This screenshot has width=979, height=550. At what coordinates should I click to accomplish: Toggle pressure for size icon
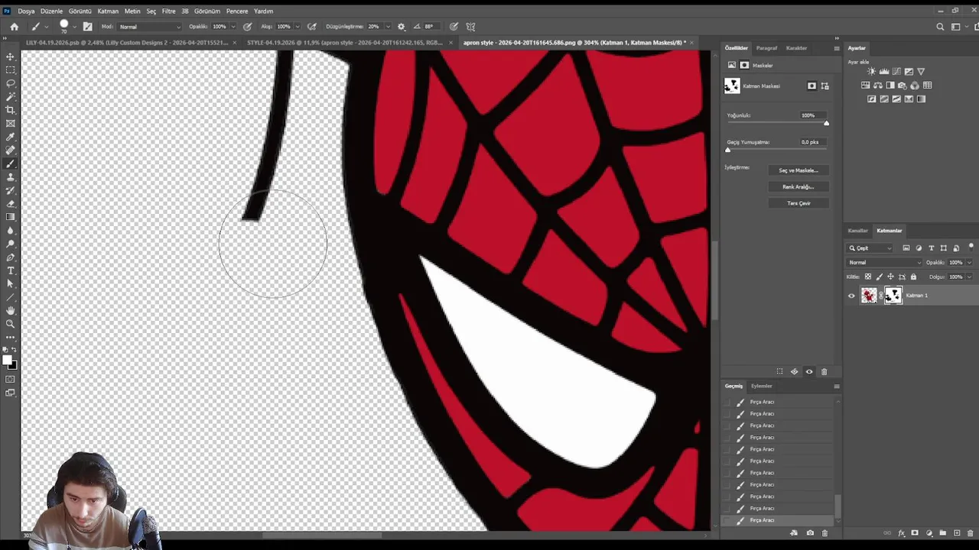454,27
